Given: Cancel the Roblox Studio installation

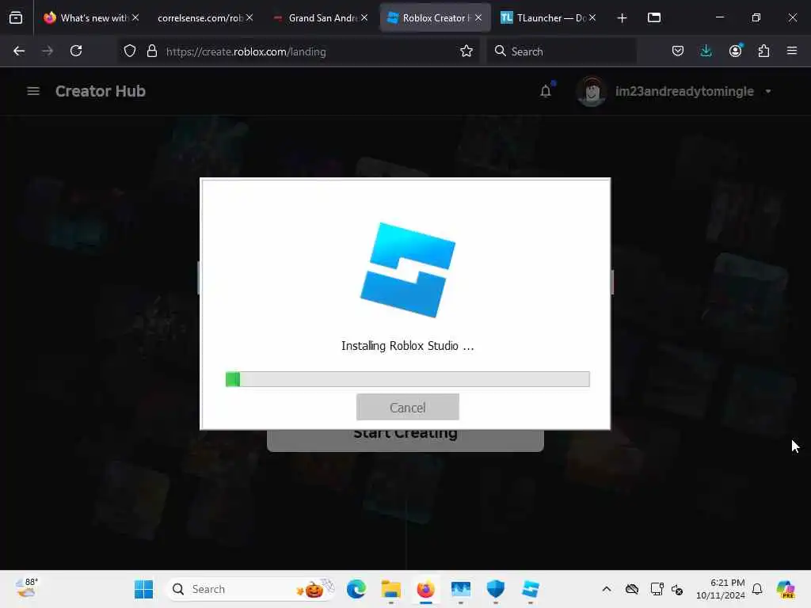Looking at the screenshot, I should [408, 407].
